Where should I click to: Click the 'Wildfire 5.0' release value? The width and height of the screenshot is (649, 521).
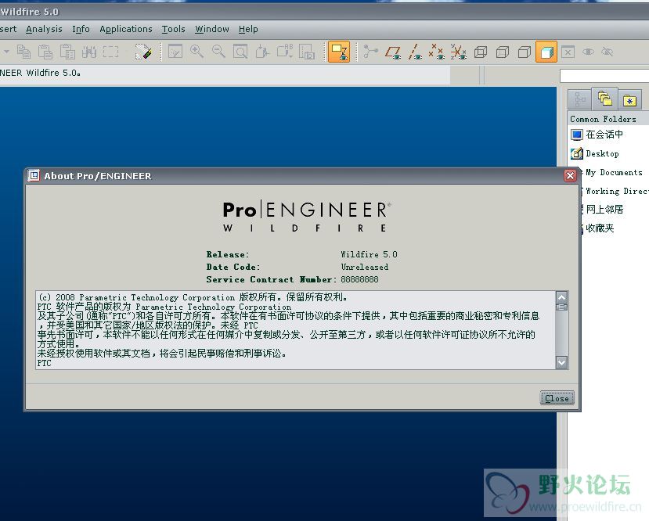point(369,254)
